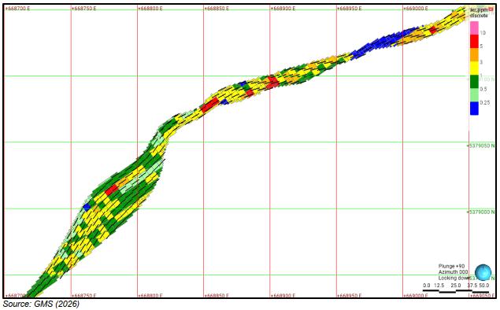Click the Source: GMS (2026) caption
The image size is (500, 310).
(x=41, y=304)
